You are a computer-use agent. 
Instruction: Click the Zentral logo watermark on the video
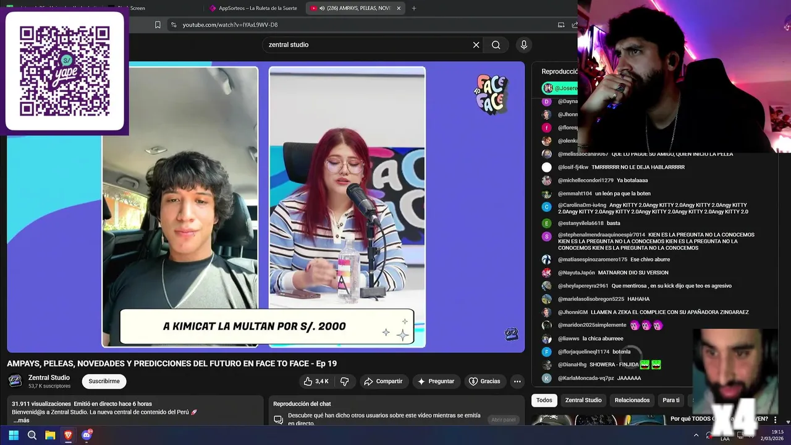point(511,334)
